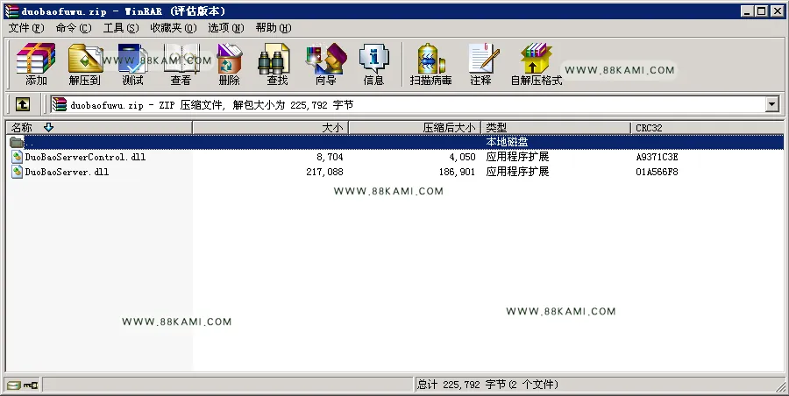Click the Delete (删除) toolbar icon
789x396 pixels.
229,63
